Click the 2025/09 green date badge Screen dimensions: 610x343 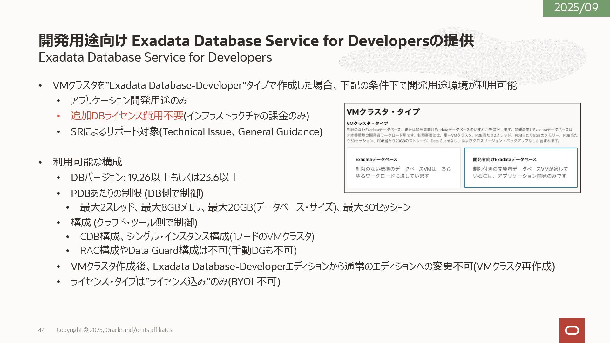[x=576, y=8]
